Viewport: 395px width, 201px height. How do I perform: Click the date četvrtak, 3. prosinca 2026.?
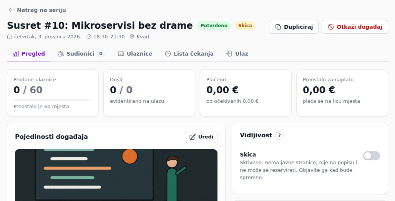(x=48, y=37)
